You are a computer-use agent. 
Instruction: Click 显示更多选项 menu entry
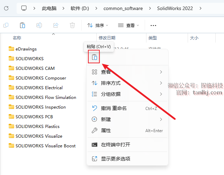pyautogui.click(x=127, y=159)
